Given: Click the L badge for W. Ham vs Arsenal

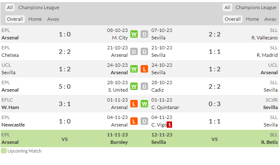Looking at the screenshot, I should (x=134, y=104).
